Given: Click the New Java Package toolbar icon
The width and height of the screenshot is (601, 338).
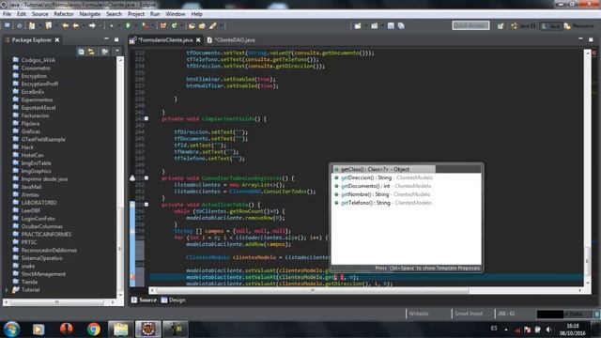Looking at the screenshot, I should pyautogui.click(x=163, y=25).
